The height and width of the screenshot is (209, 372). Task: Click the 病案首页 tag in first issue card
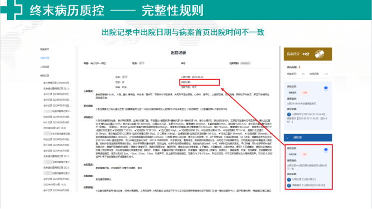point(292,93)
